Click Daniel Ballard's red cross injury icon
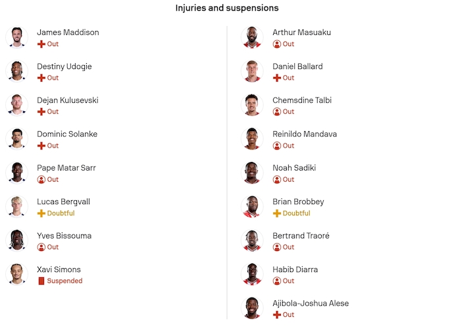This screenshot has width=454, height=326. pos(276,78)
